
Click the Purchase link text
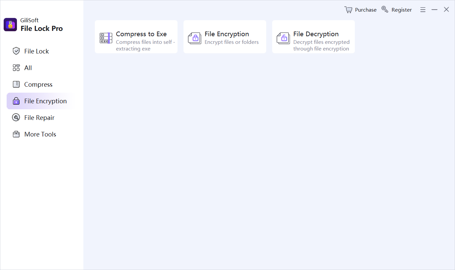pos(366,10)
